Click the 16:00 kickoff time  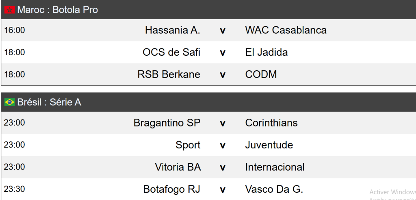click(14, 30)
